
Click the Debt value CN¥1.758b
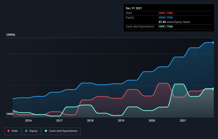(x=166, y=13)
